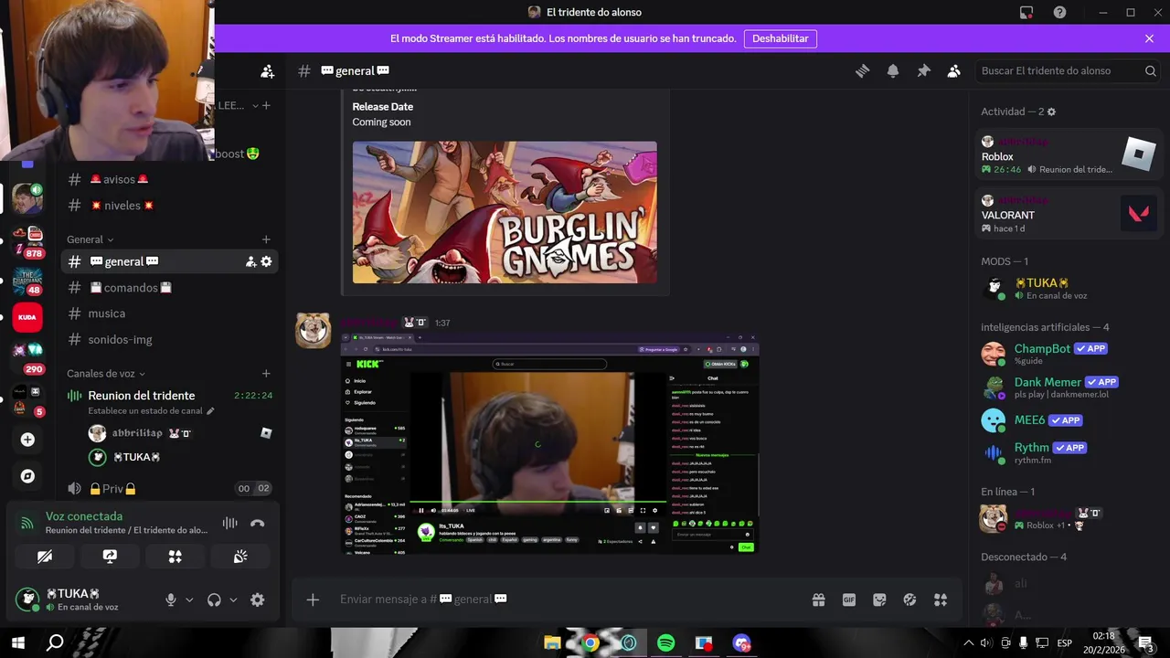Add a server with the plus button
This screenshot has width=1170, height=658.
27,440
